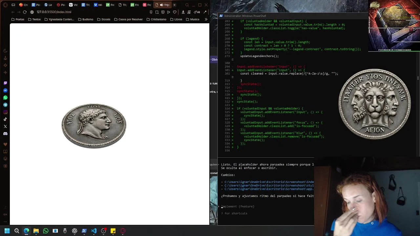
Task: Open File Explorer from the taskbar
Action: (x=36, y=231)
